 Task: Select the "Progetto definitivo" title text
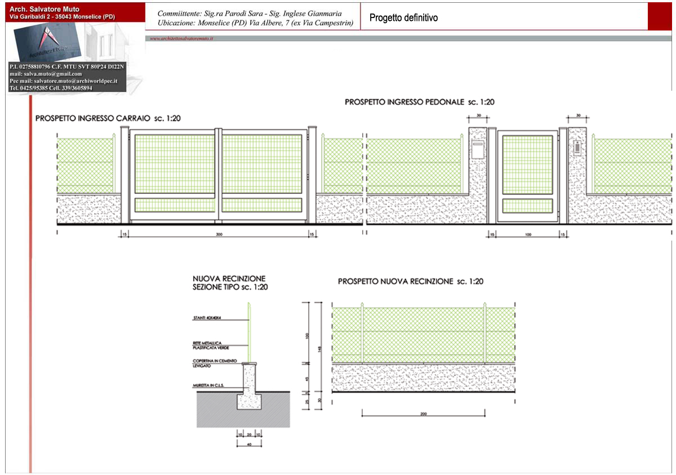point(403,18)
